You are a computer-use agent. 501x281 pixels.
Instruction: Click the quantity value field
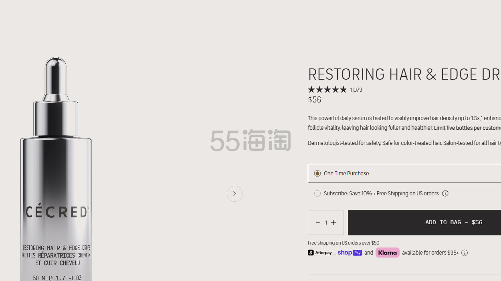point(326,223)
